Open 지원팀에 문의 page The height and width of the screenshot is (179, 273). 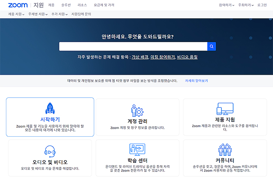tap(81, 14)
